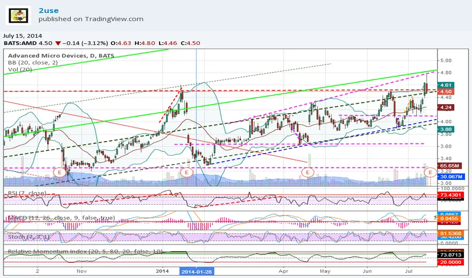Viewport: 472px width, 278px height.
Task: Click the H:4.80 high value in header
Action: [x=145, y=43]
